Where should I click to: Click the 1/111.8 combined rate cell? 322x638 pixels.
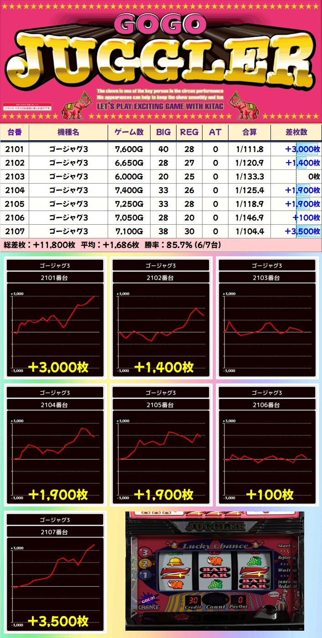pos(249,149)
